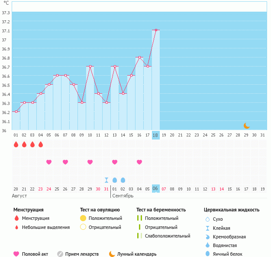The height and width of the screenshot is (257, 271).
Task: Click the Прием лекарств legend icon
Action: tap(60, 254)
